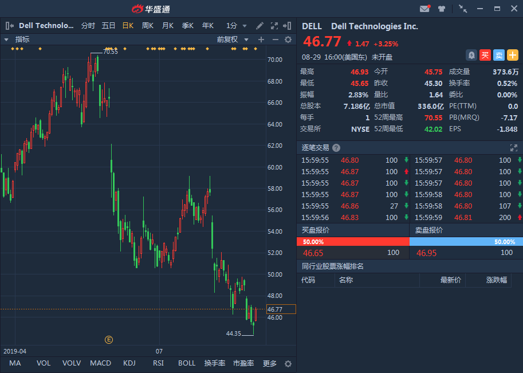The image size is (523, 373).
Task: Click the 44.35 low price marker
Action: (x=234, y=333)
